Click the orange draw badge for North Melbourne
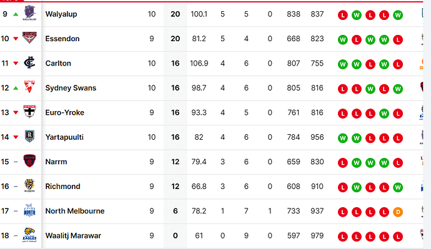 [x=398, y=212]
